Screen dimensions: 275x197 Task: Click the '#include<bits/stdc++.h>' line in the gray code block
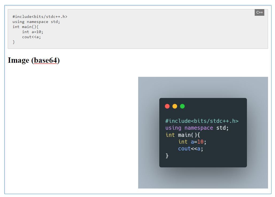click(x=40, y=17)
